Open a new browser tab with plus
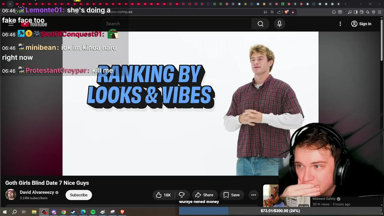This screenshot has height=216, width=384. (x=345, y=4)
